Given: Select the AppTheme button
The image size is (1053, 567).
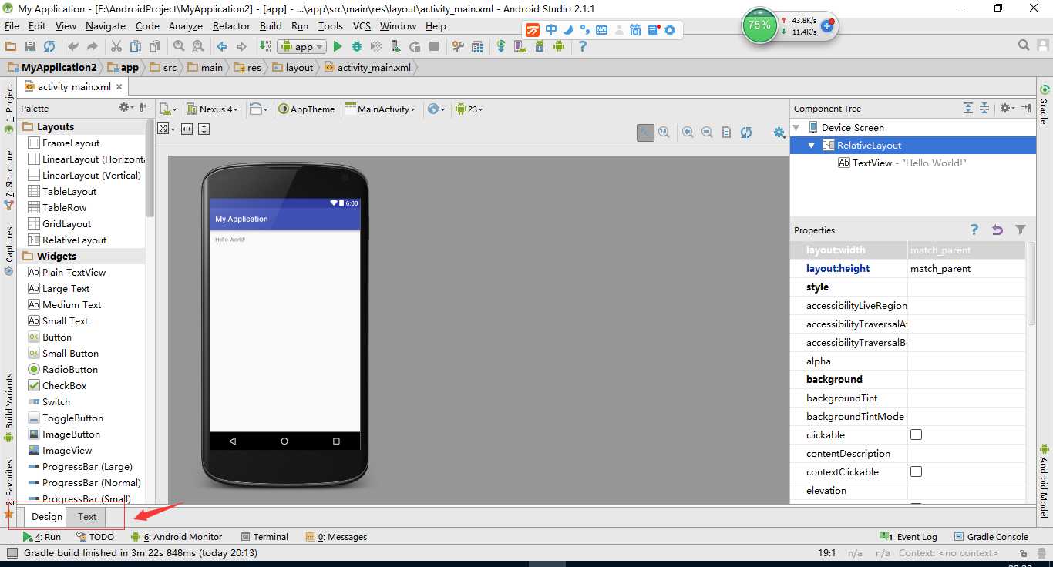Looking at the screenshot, I should tap(307, 109).
